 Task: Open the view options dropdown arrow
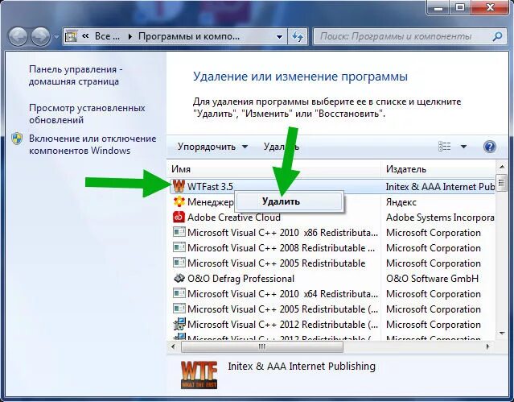[x=463, y=147]
